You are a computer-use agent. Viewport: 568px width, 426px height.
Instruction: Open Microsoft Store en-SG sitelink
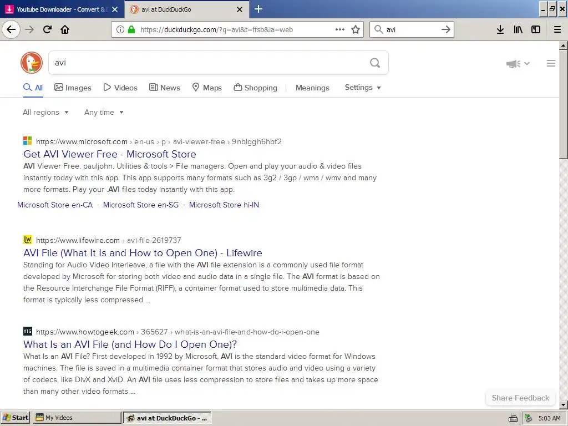[141, 205]
